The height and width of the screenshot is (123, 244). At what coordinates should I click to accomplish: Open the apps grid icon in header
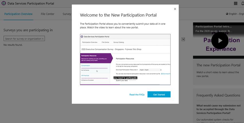(x=236, y=3)
